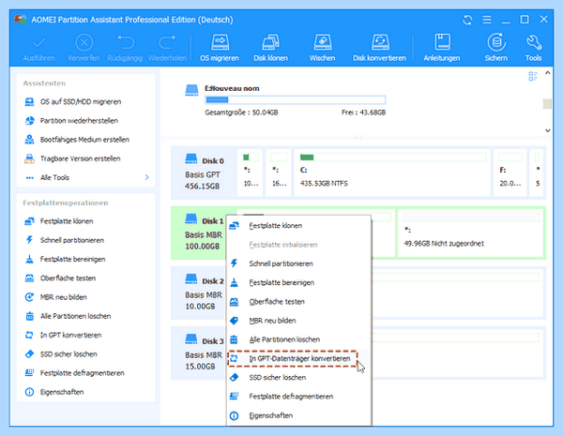This screenshot has width=563, height=436.
Task: Click the upper panel scroll up arrow
Action: pos(547,73)
